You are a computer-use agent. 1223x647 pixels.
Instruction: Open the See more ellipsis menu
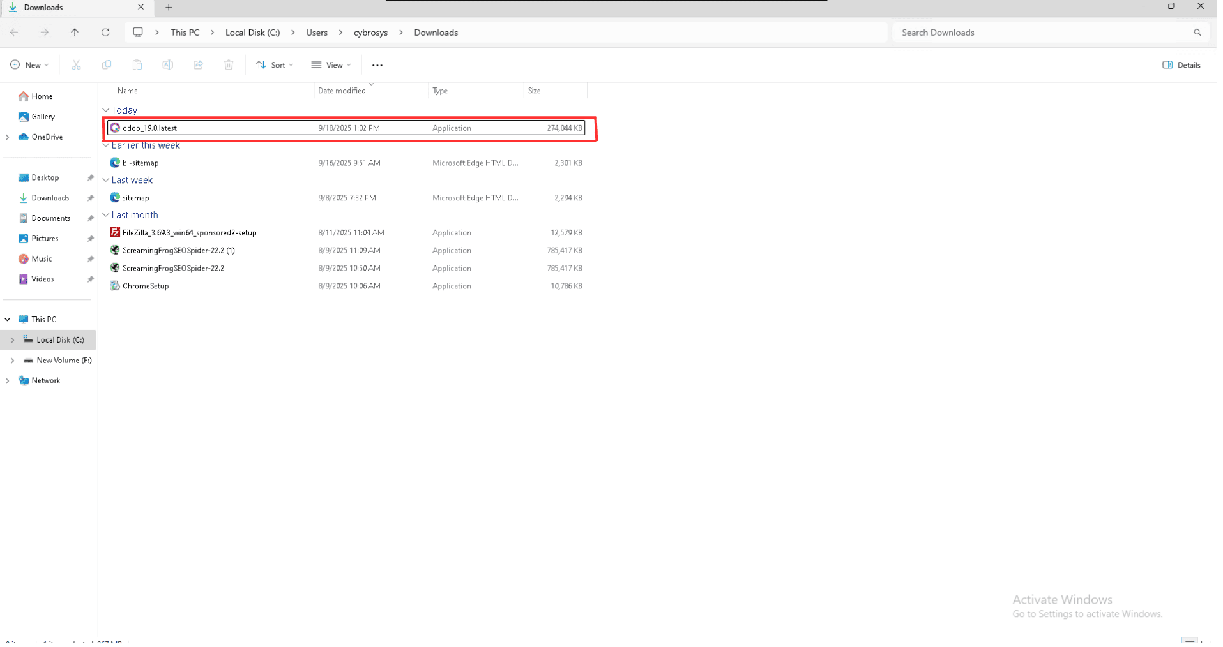click(379, 65)
